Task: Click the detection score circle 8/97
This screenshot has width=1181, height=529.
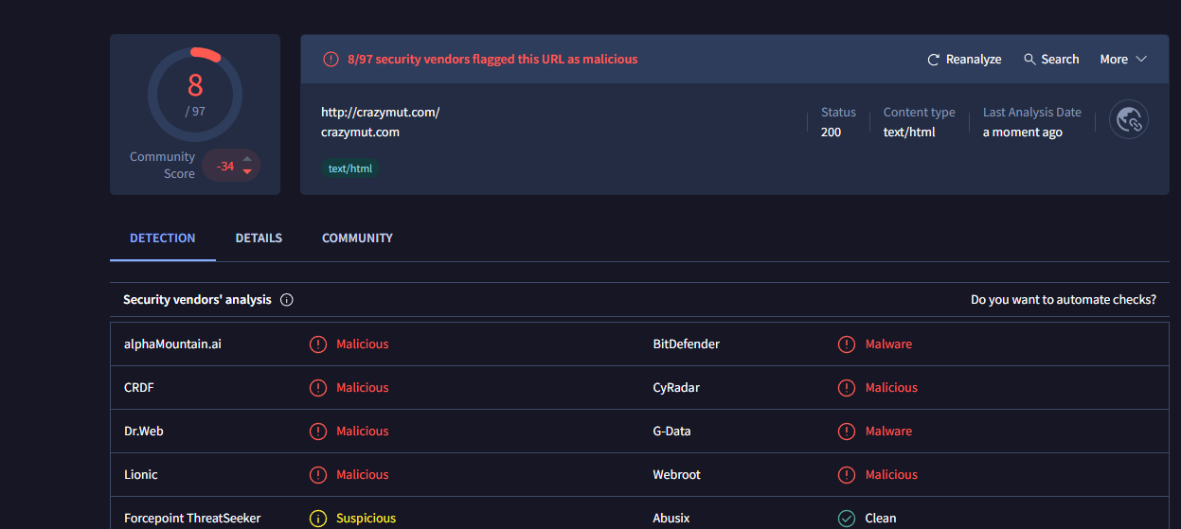Action: click(195, 94)
